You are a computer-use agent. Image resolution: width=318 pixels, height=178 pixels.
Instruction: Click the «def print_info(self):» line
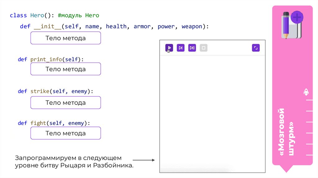(x=51, y=59)
